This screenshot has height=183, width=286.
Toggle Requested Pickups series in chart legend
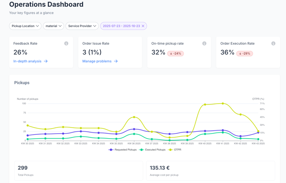(123, 150)
